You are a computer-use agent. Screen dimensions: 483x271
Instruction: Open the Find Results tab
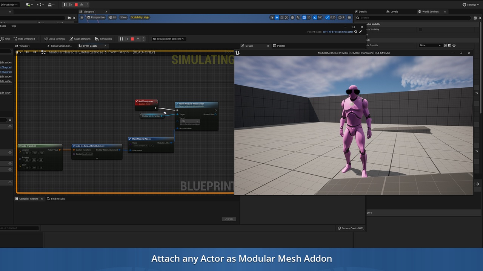(x=58, y=199)
